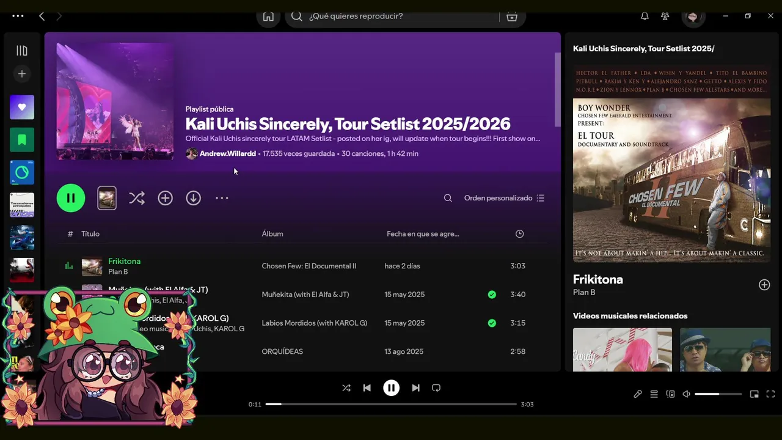Download the playlist
Viewport: 782px width, 440px height.
tap(194, 198)
